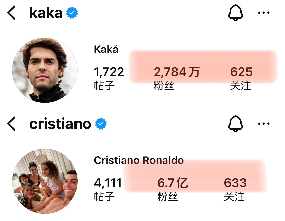This screenshot has height=221, width=285.
Task: Open Kaká's 1,722 posts count
Action: coord(109,78)
